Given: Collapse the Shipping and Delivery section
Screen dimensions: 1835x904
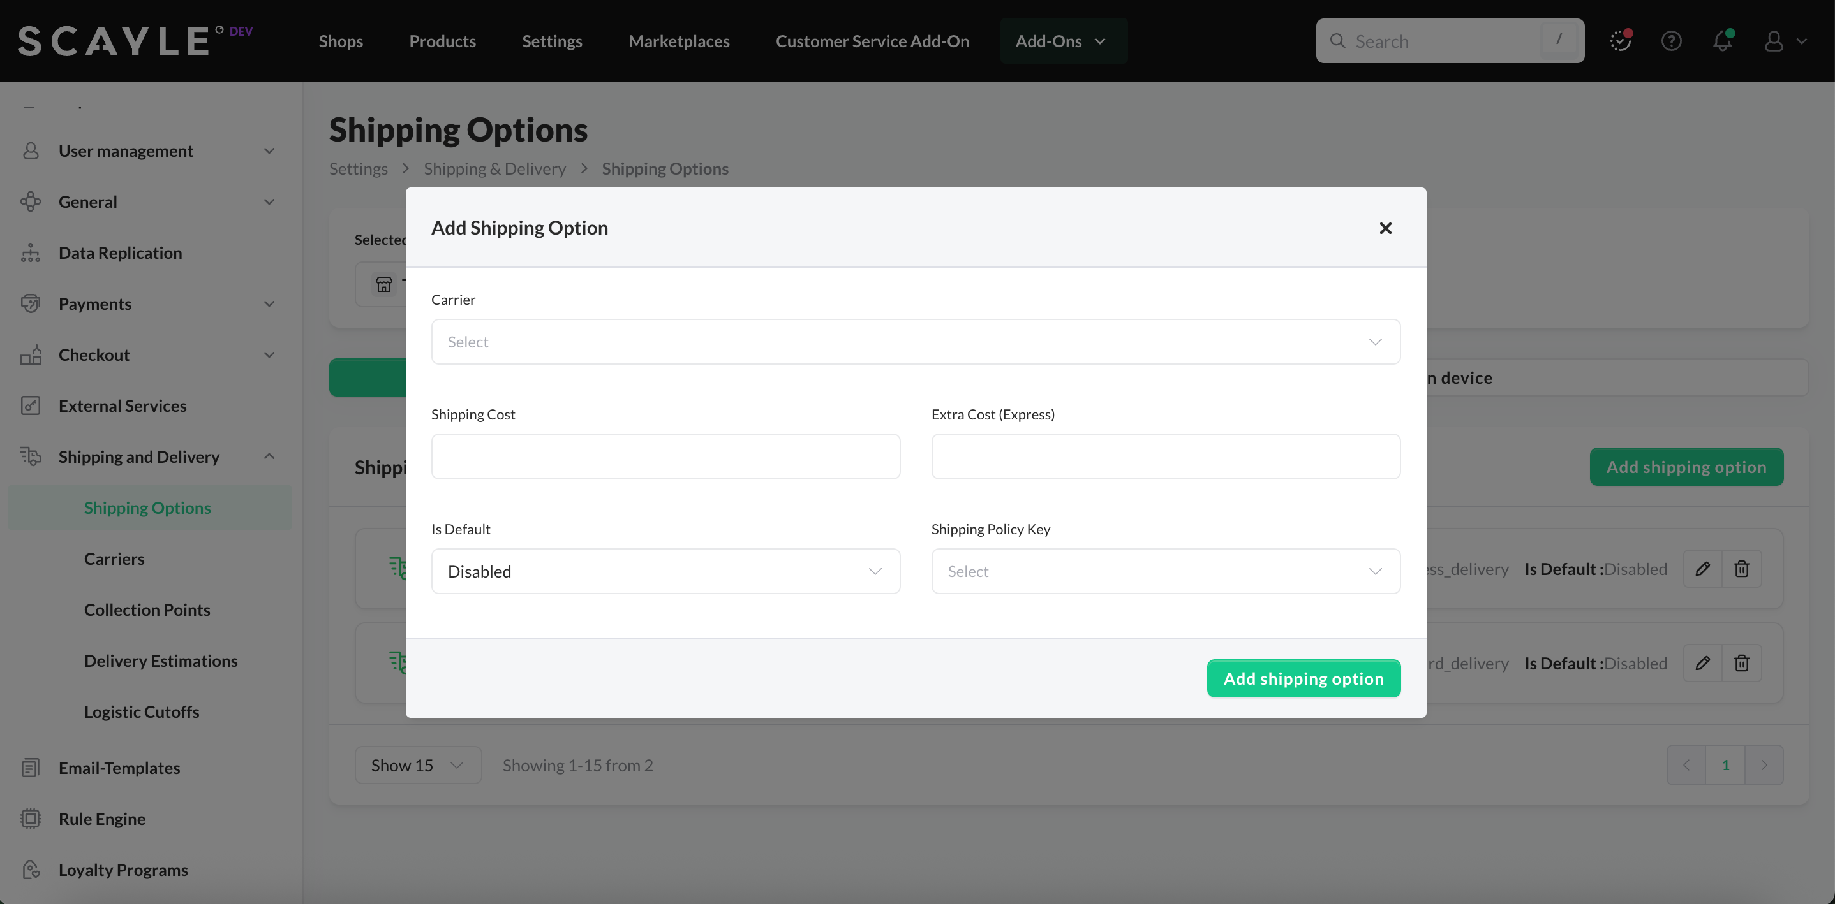Looking at the screenshot, I should point(269,456).
